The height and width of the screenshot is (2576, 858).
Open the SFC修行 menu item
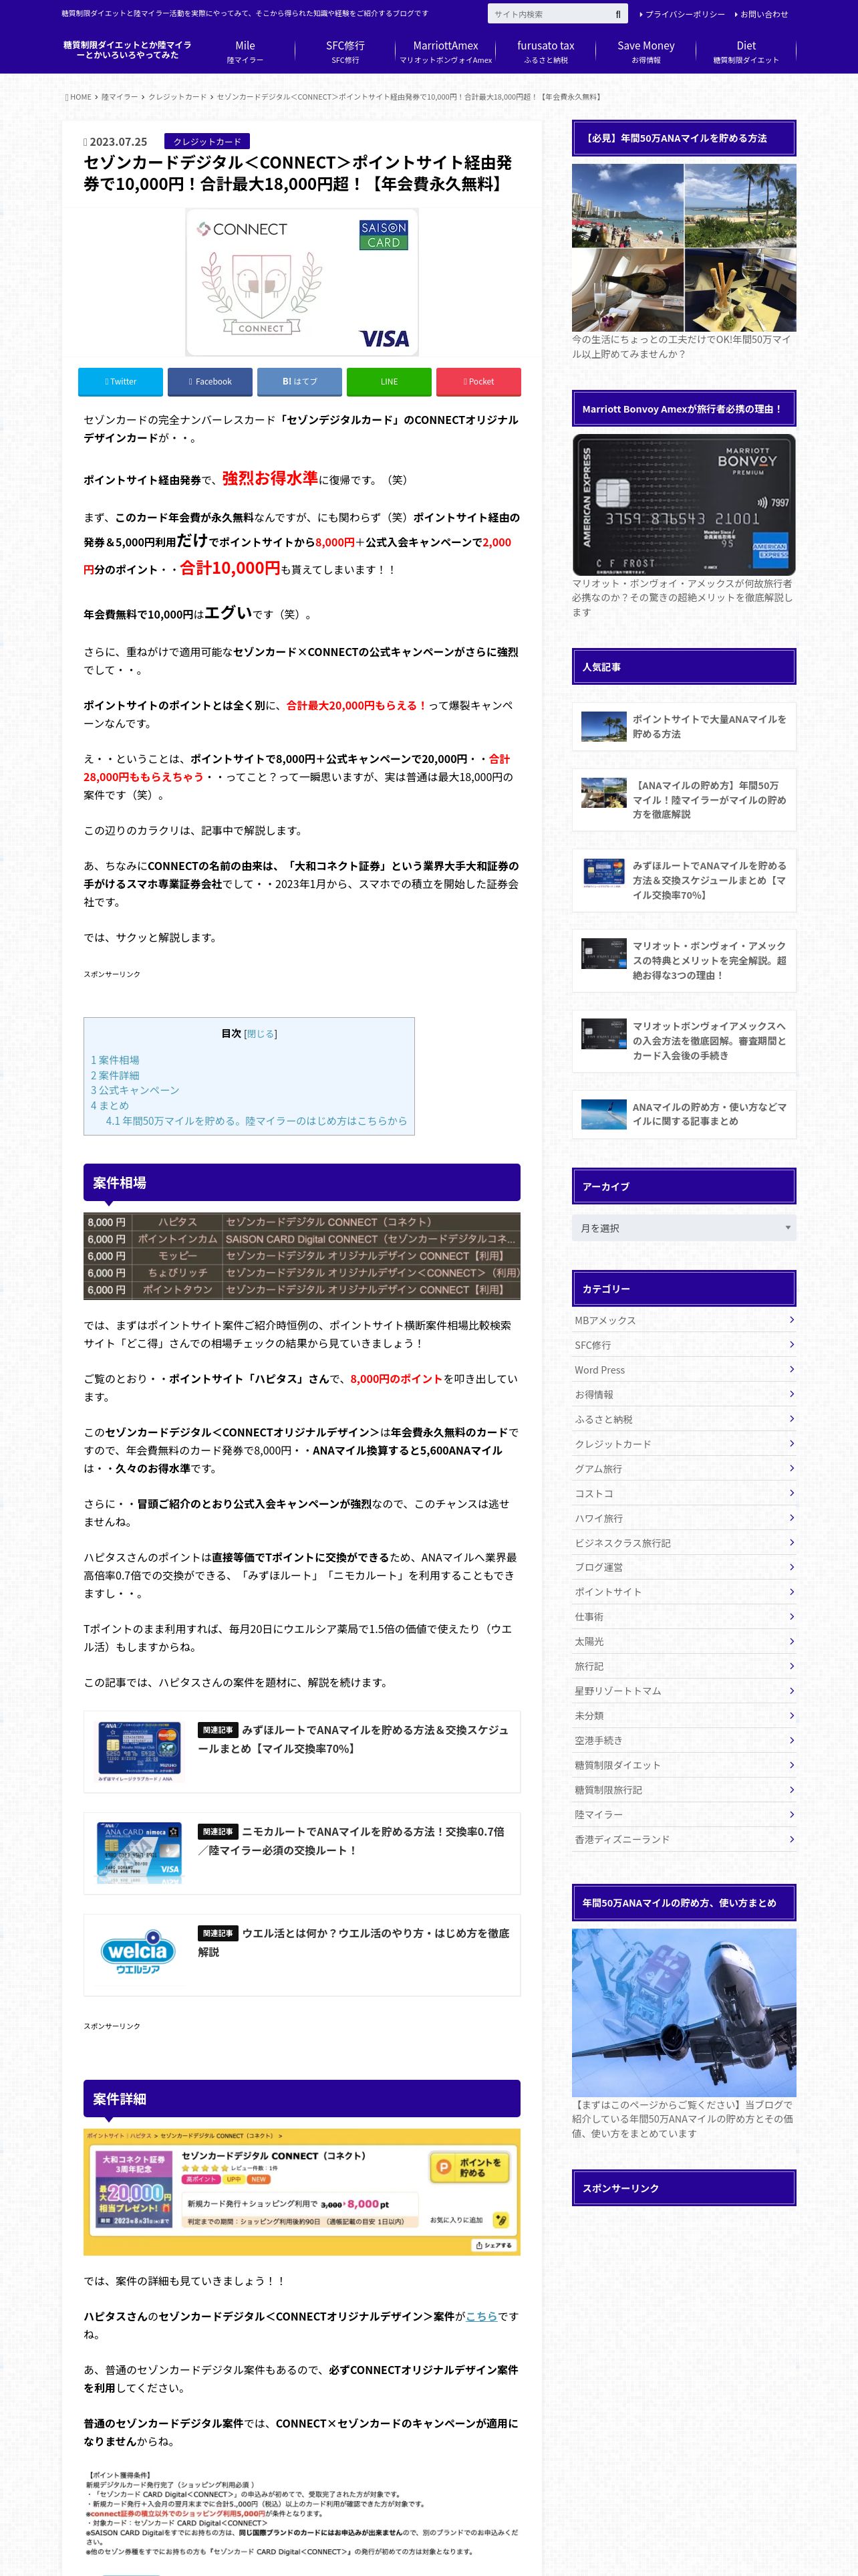pyautogui.click(x=345, y=52)
